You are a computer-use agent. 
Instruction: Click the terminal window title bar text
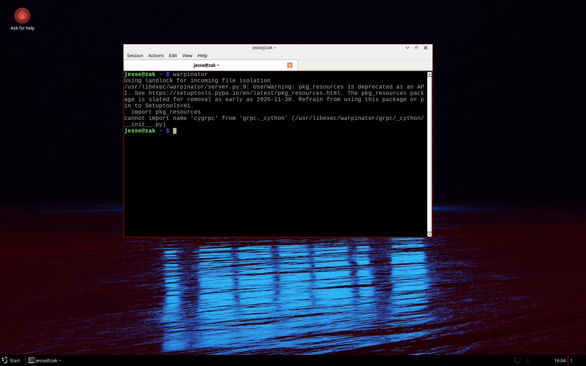tap(264, 48)
